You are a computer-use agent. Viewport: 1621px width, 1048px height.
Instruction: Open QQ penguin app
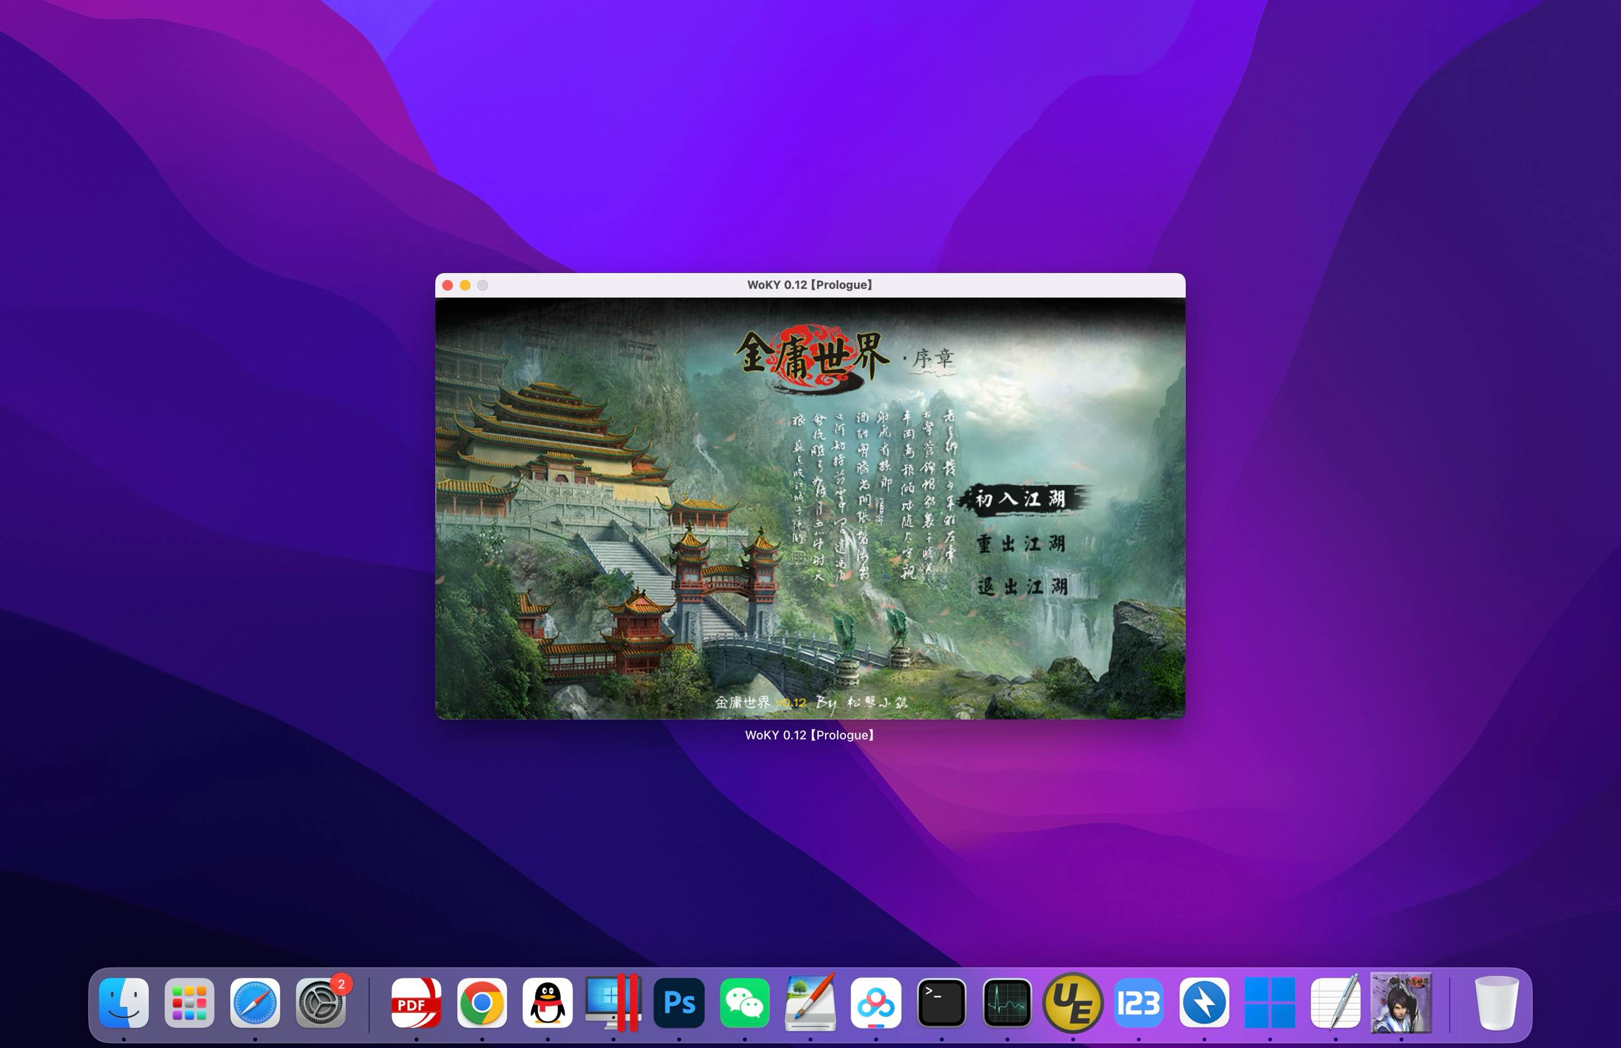[x=548, y=1003]
